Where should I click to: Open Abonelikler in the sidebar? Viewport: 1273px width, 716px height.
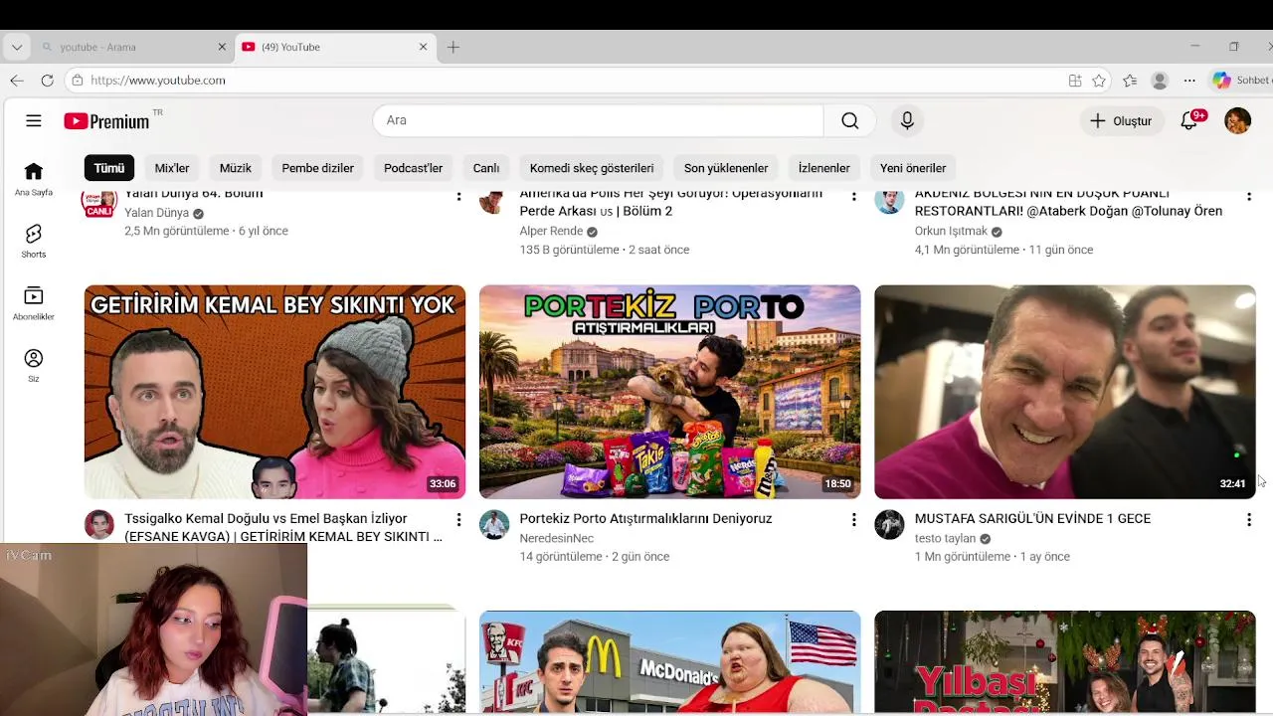[x=34, y=303]
